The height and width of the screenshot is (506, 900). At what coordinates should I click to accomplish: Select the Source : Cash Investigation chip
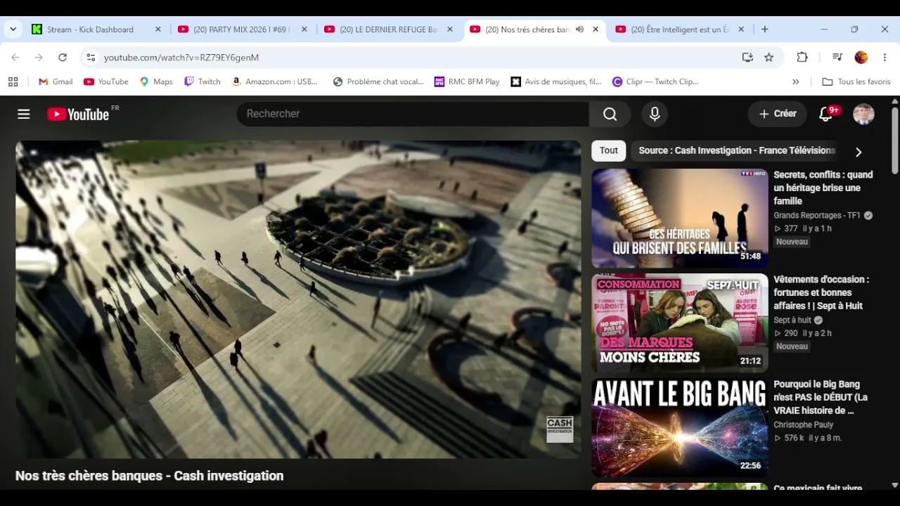point(736,150)
